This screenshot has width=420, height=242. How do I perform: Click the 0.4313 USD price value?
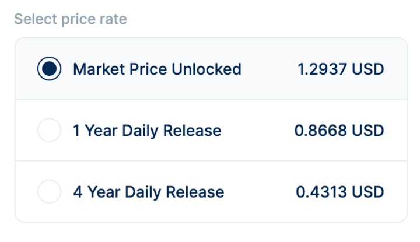tap(340, 192)
